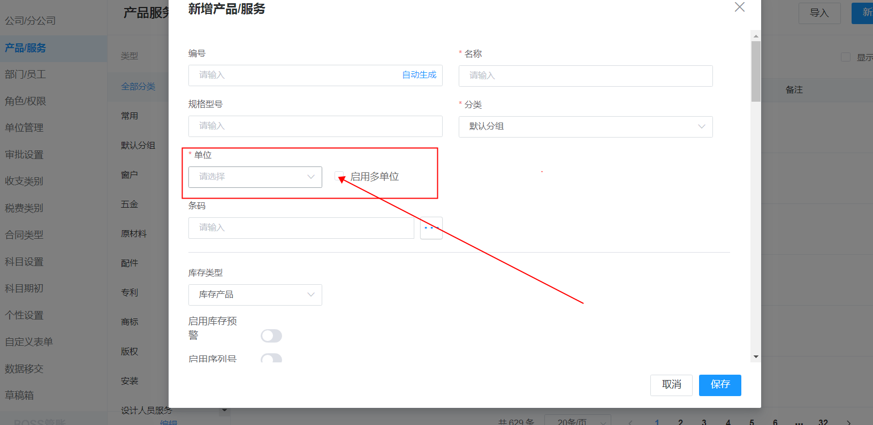Open 单位管理 in the sidebar

pyautogui.click(x=24, y=128)
